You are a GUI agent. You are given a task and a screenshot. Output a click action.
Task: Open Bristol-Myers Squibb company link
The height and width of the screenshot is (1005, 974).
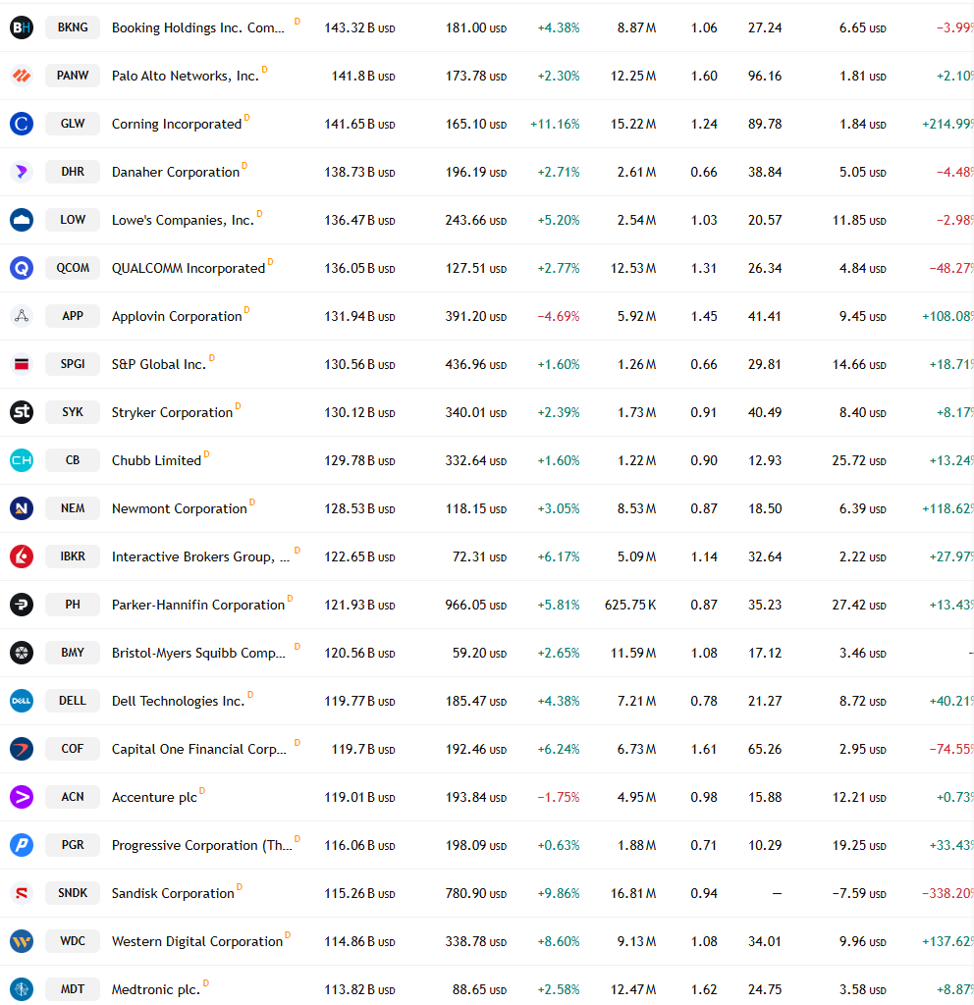tap(198, 653)
